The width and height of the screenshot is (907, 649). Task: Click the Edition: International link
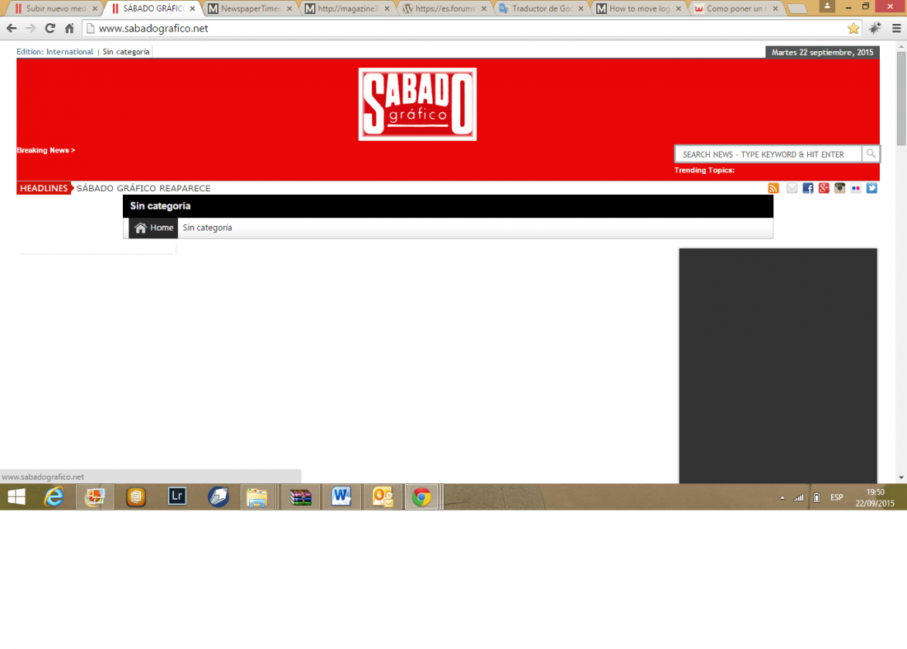tap(54, 51)
